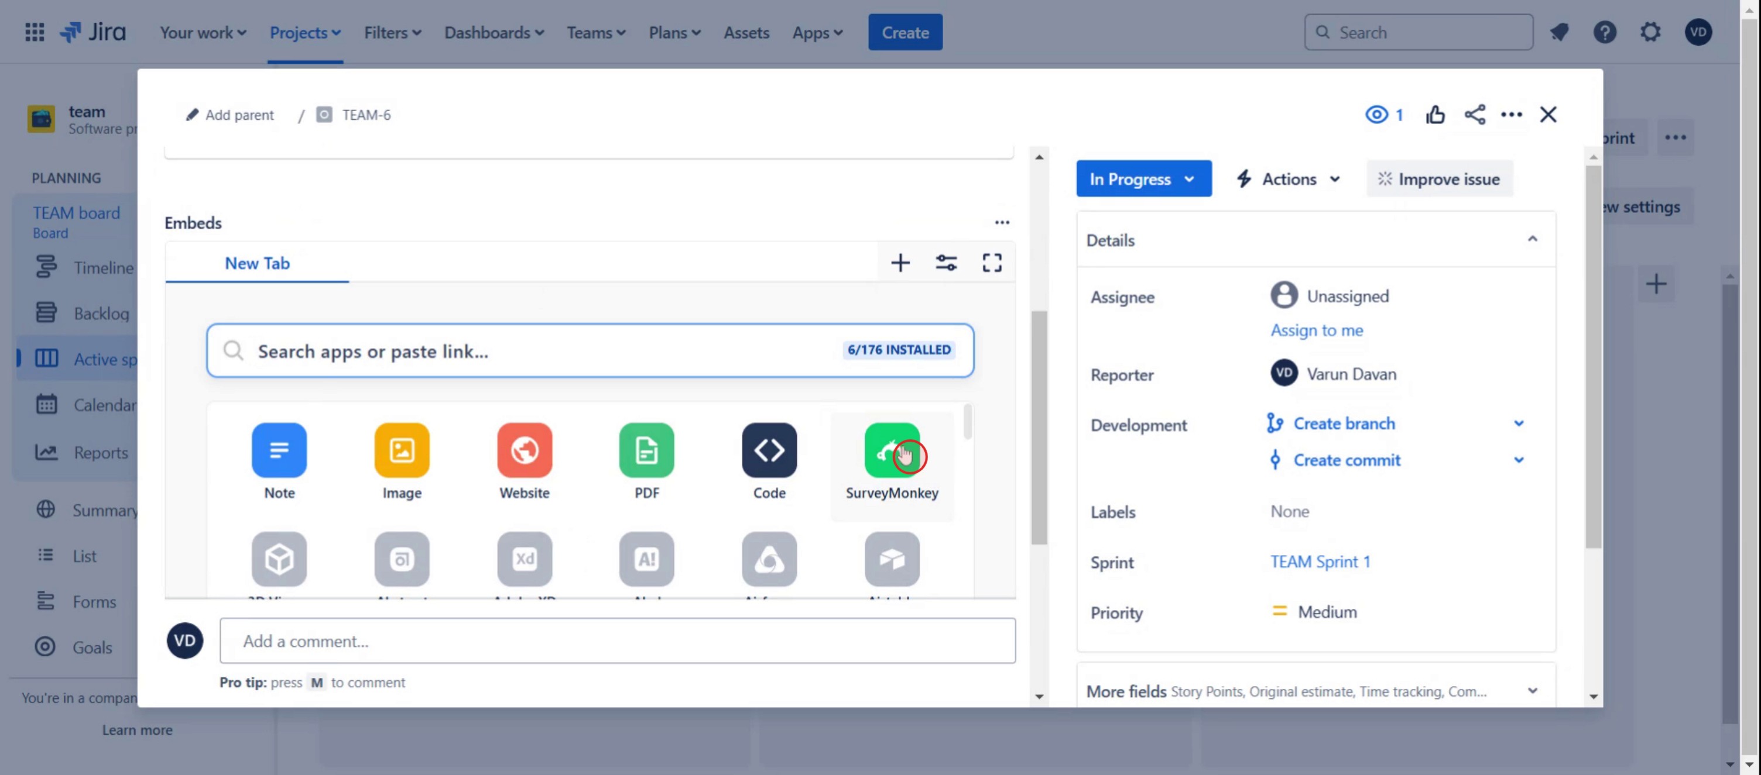Expand the Actions dropdown

tap(1289, 179)
